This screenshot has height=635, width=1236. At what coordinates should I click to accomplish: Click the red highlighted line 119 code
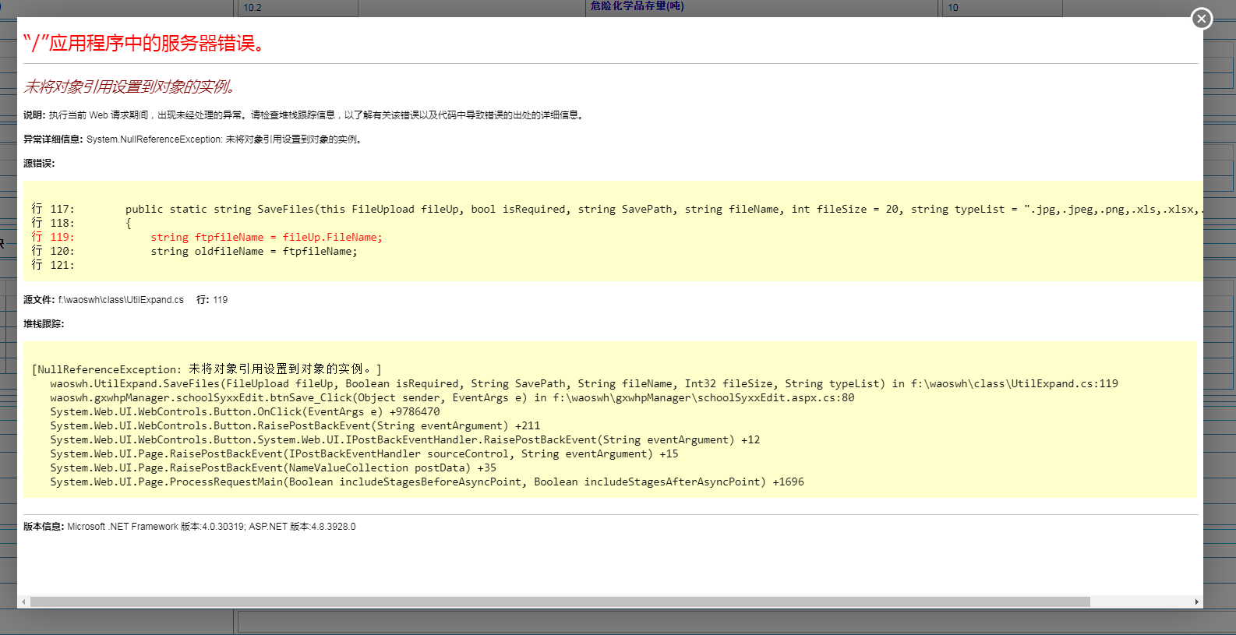tap(267, 237)
